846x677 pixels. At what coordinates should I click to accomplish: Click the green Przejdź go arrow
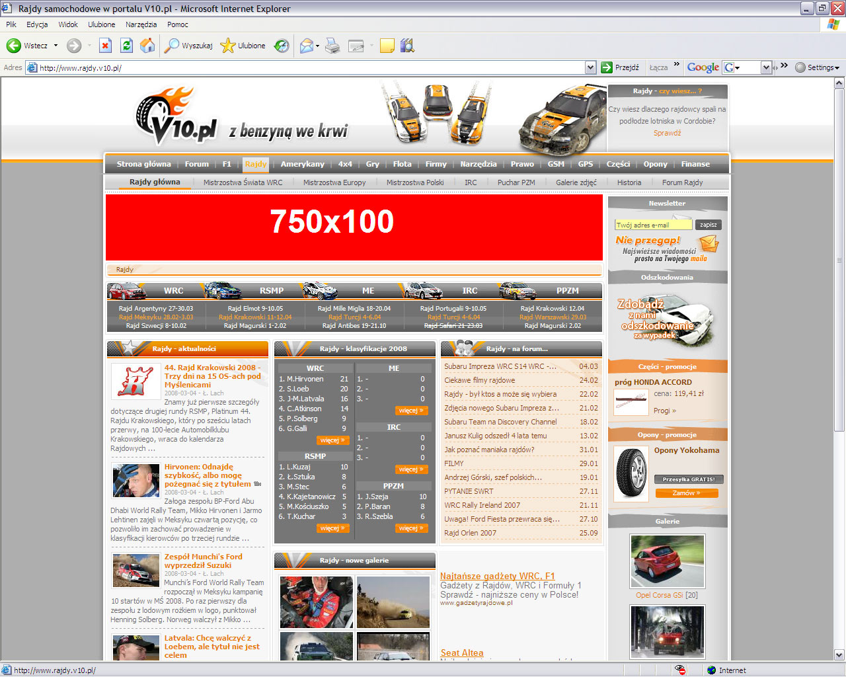pyautogui.click(x=607, y=67)
